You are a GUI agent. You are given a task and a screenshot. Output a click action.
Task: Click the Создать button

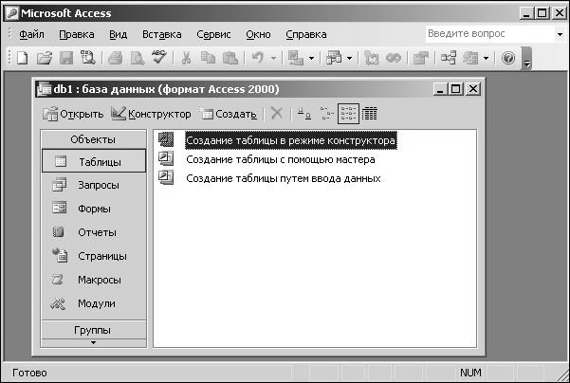[x=228, y=114]
